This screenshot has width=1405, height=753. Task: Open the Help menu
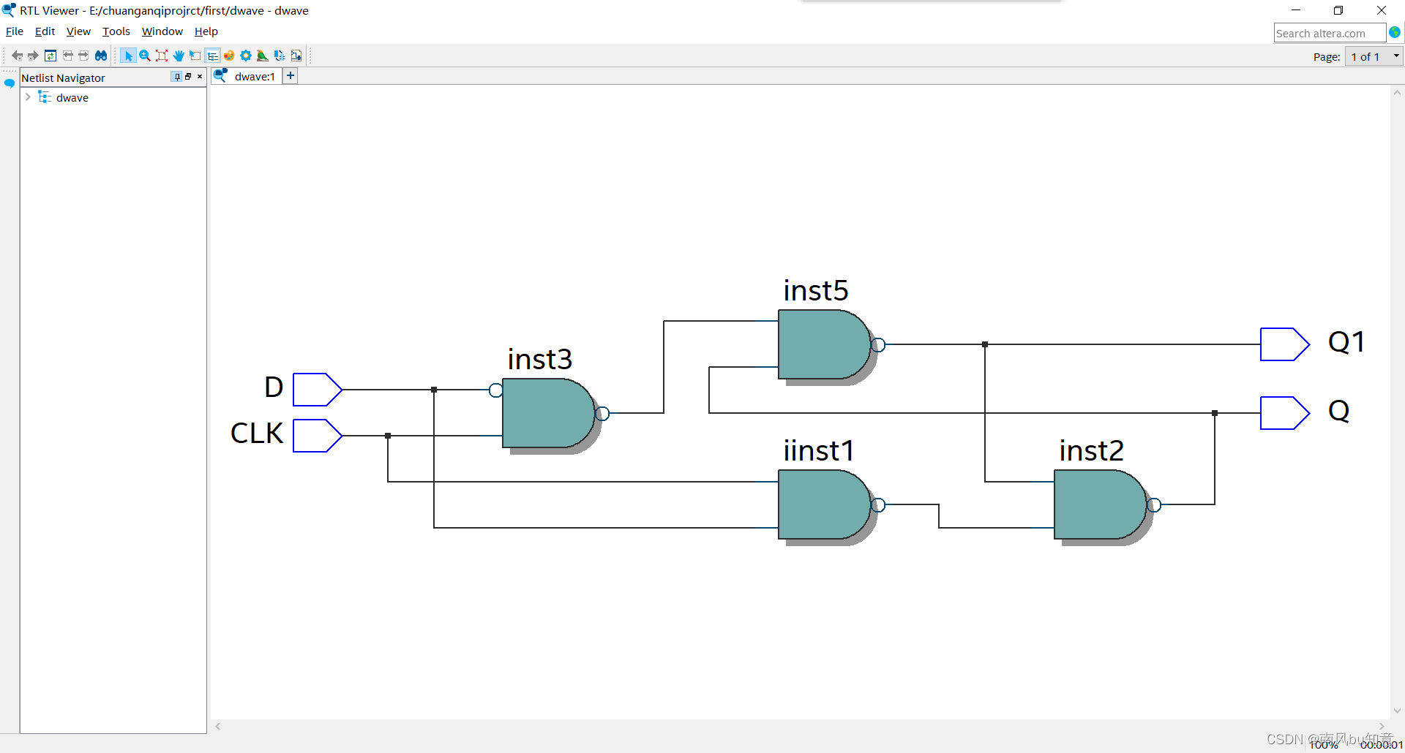206,31
